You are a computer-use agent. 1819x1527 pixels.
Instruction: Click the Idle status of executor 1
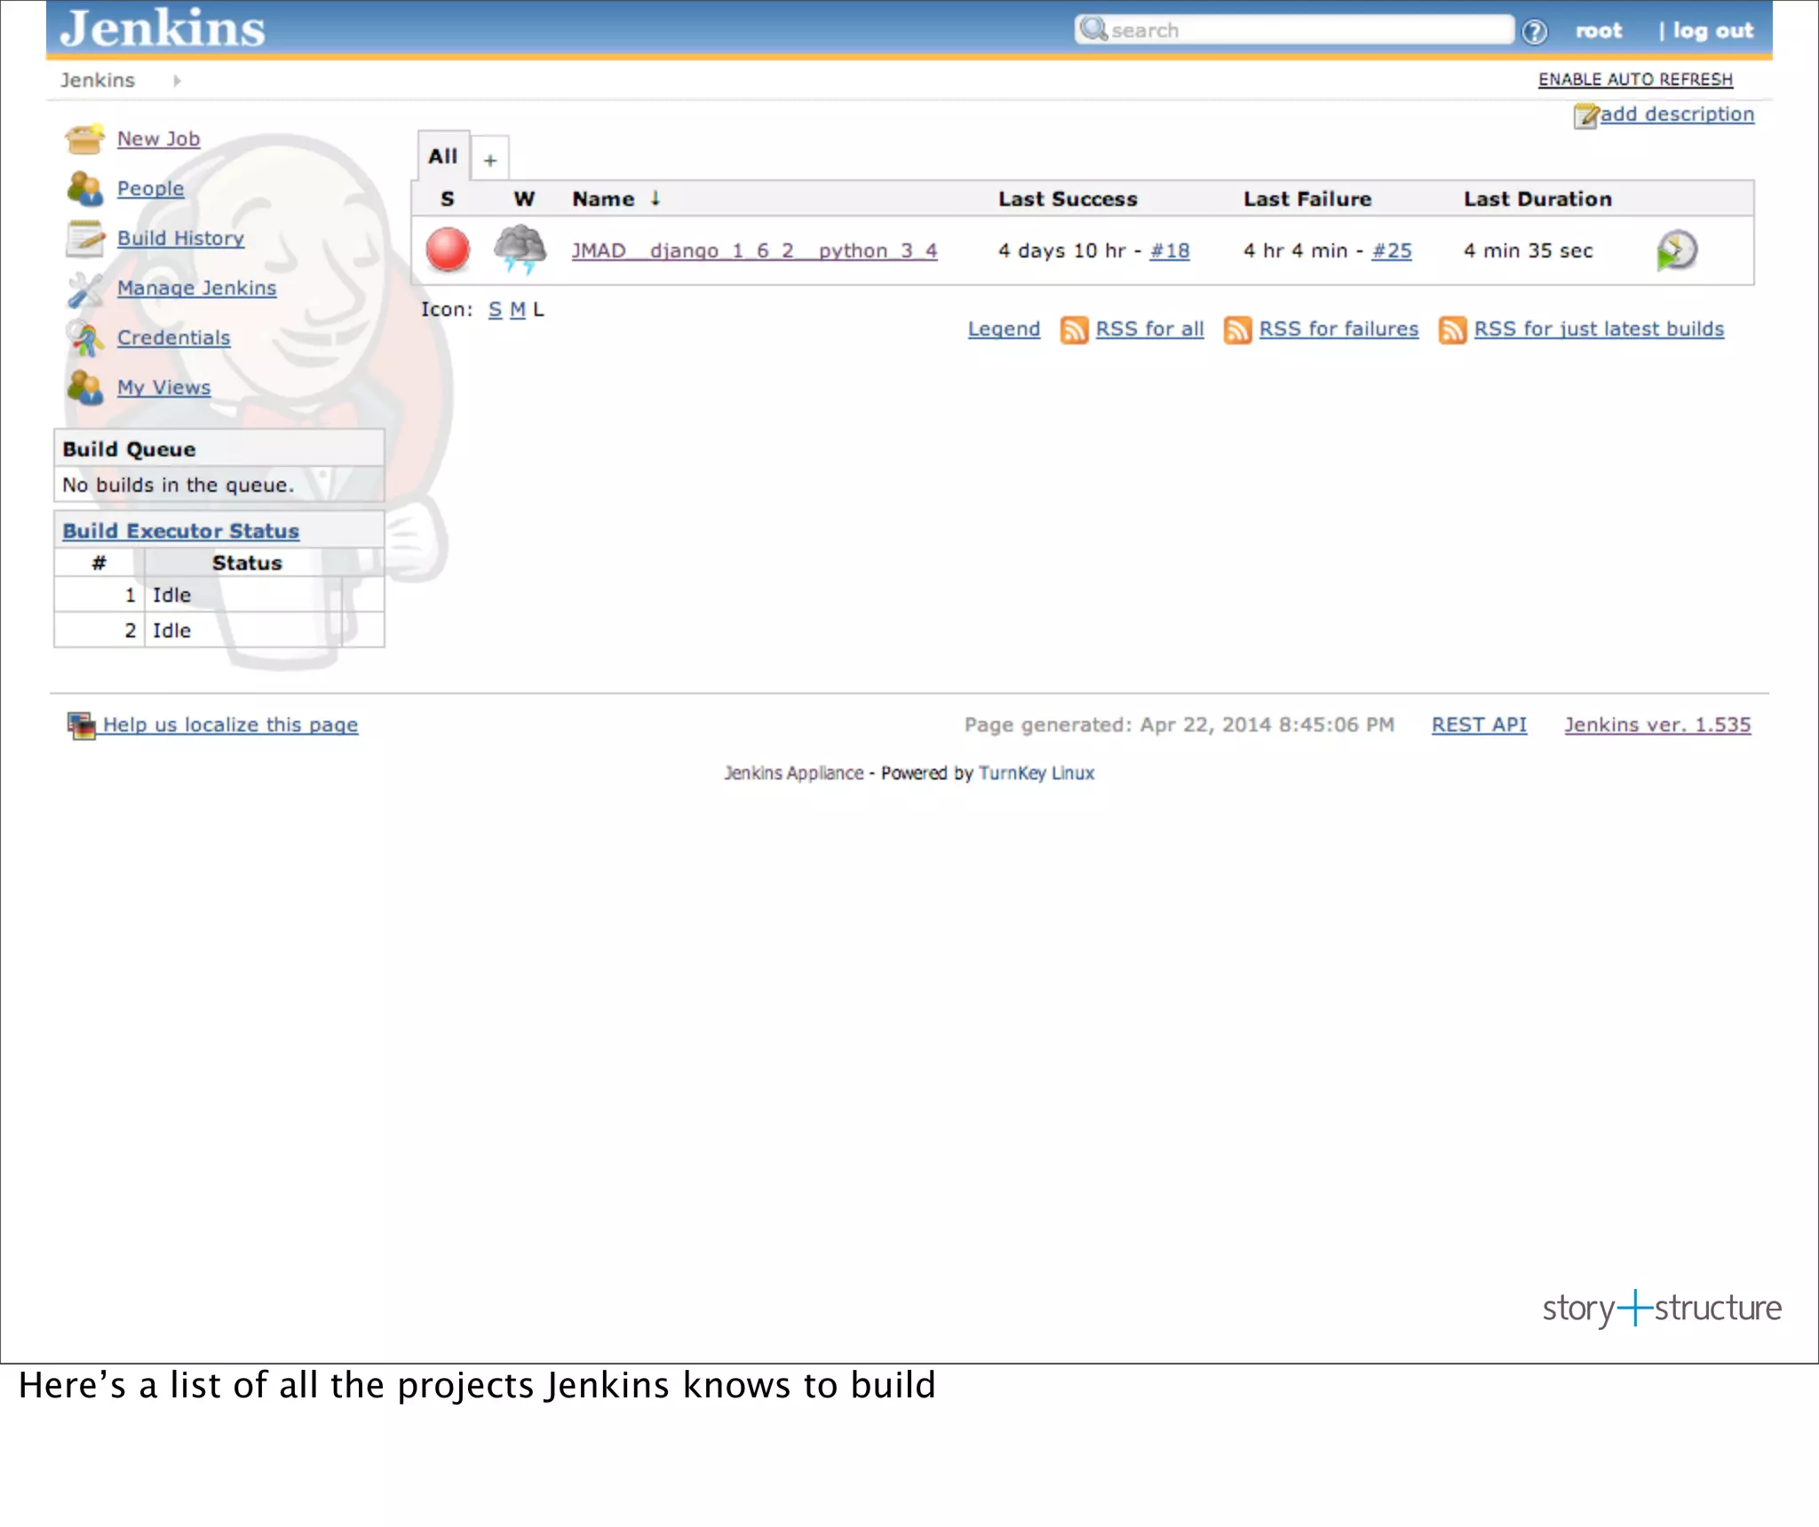click(x=171, y=596)
